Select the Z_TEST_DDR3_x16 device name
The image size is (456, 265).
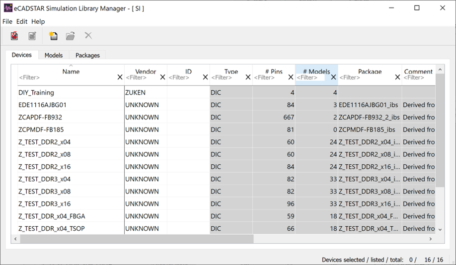(x=45, y=203)
